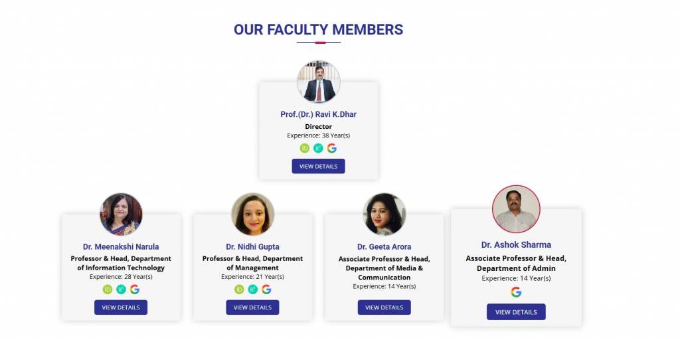Open Dr. Nidhi Gupta's ORCID icon

click(x=239, y=289)
